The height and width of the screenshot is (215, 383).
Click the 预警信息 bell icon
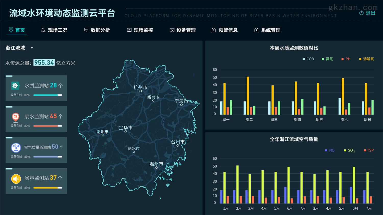point(214,30)
